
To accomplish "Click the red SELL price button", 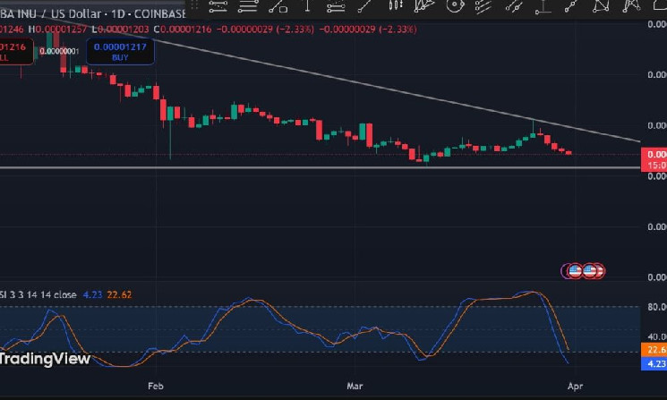I will pos(11,50).
